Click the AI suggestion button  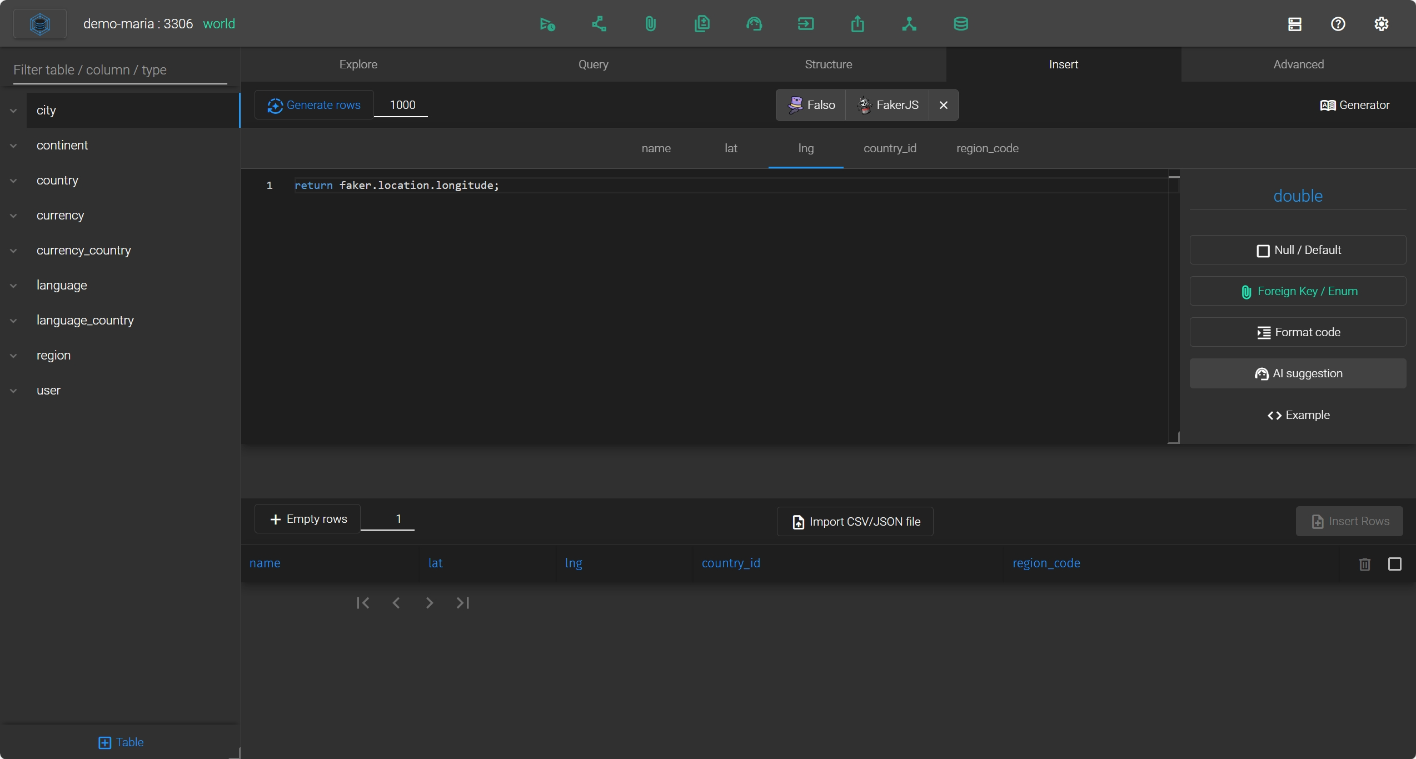point(1298,373)
